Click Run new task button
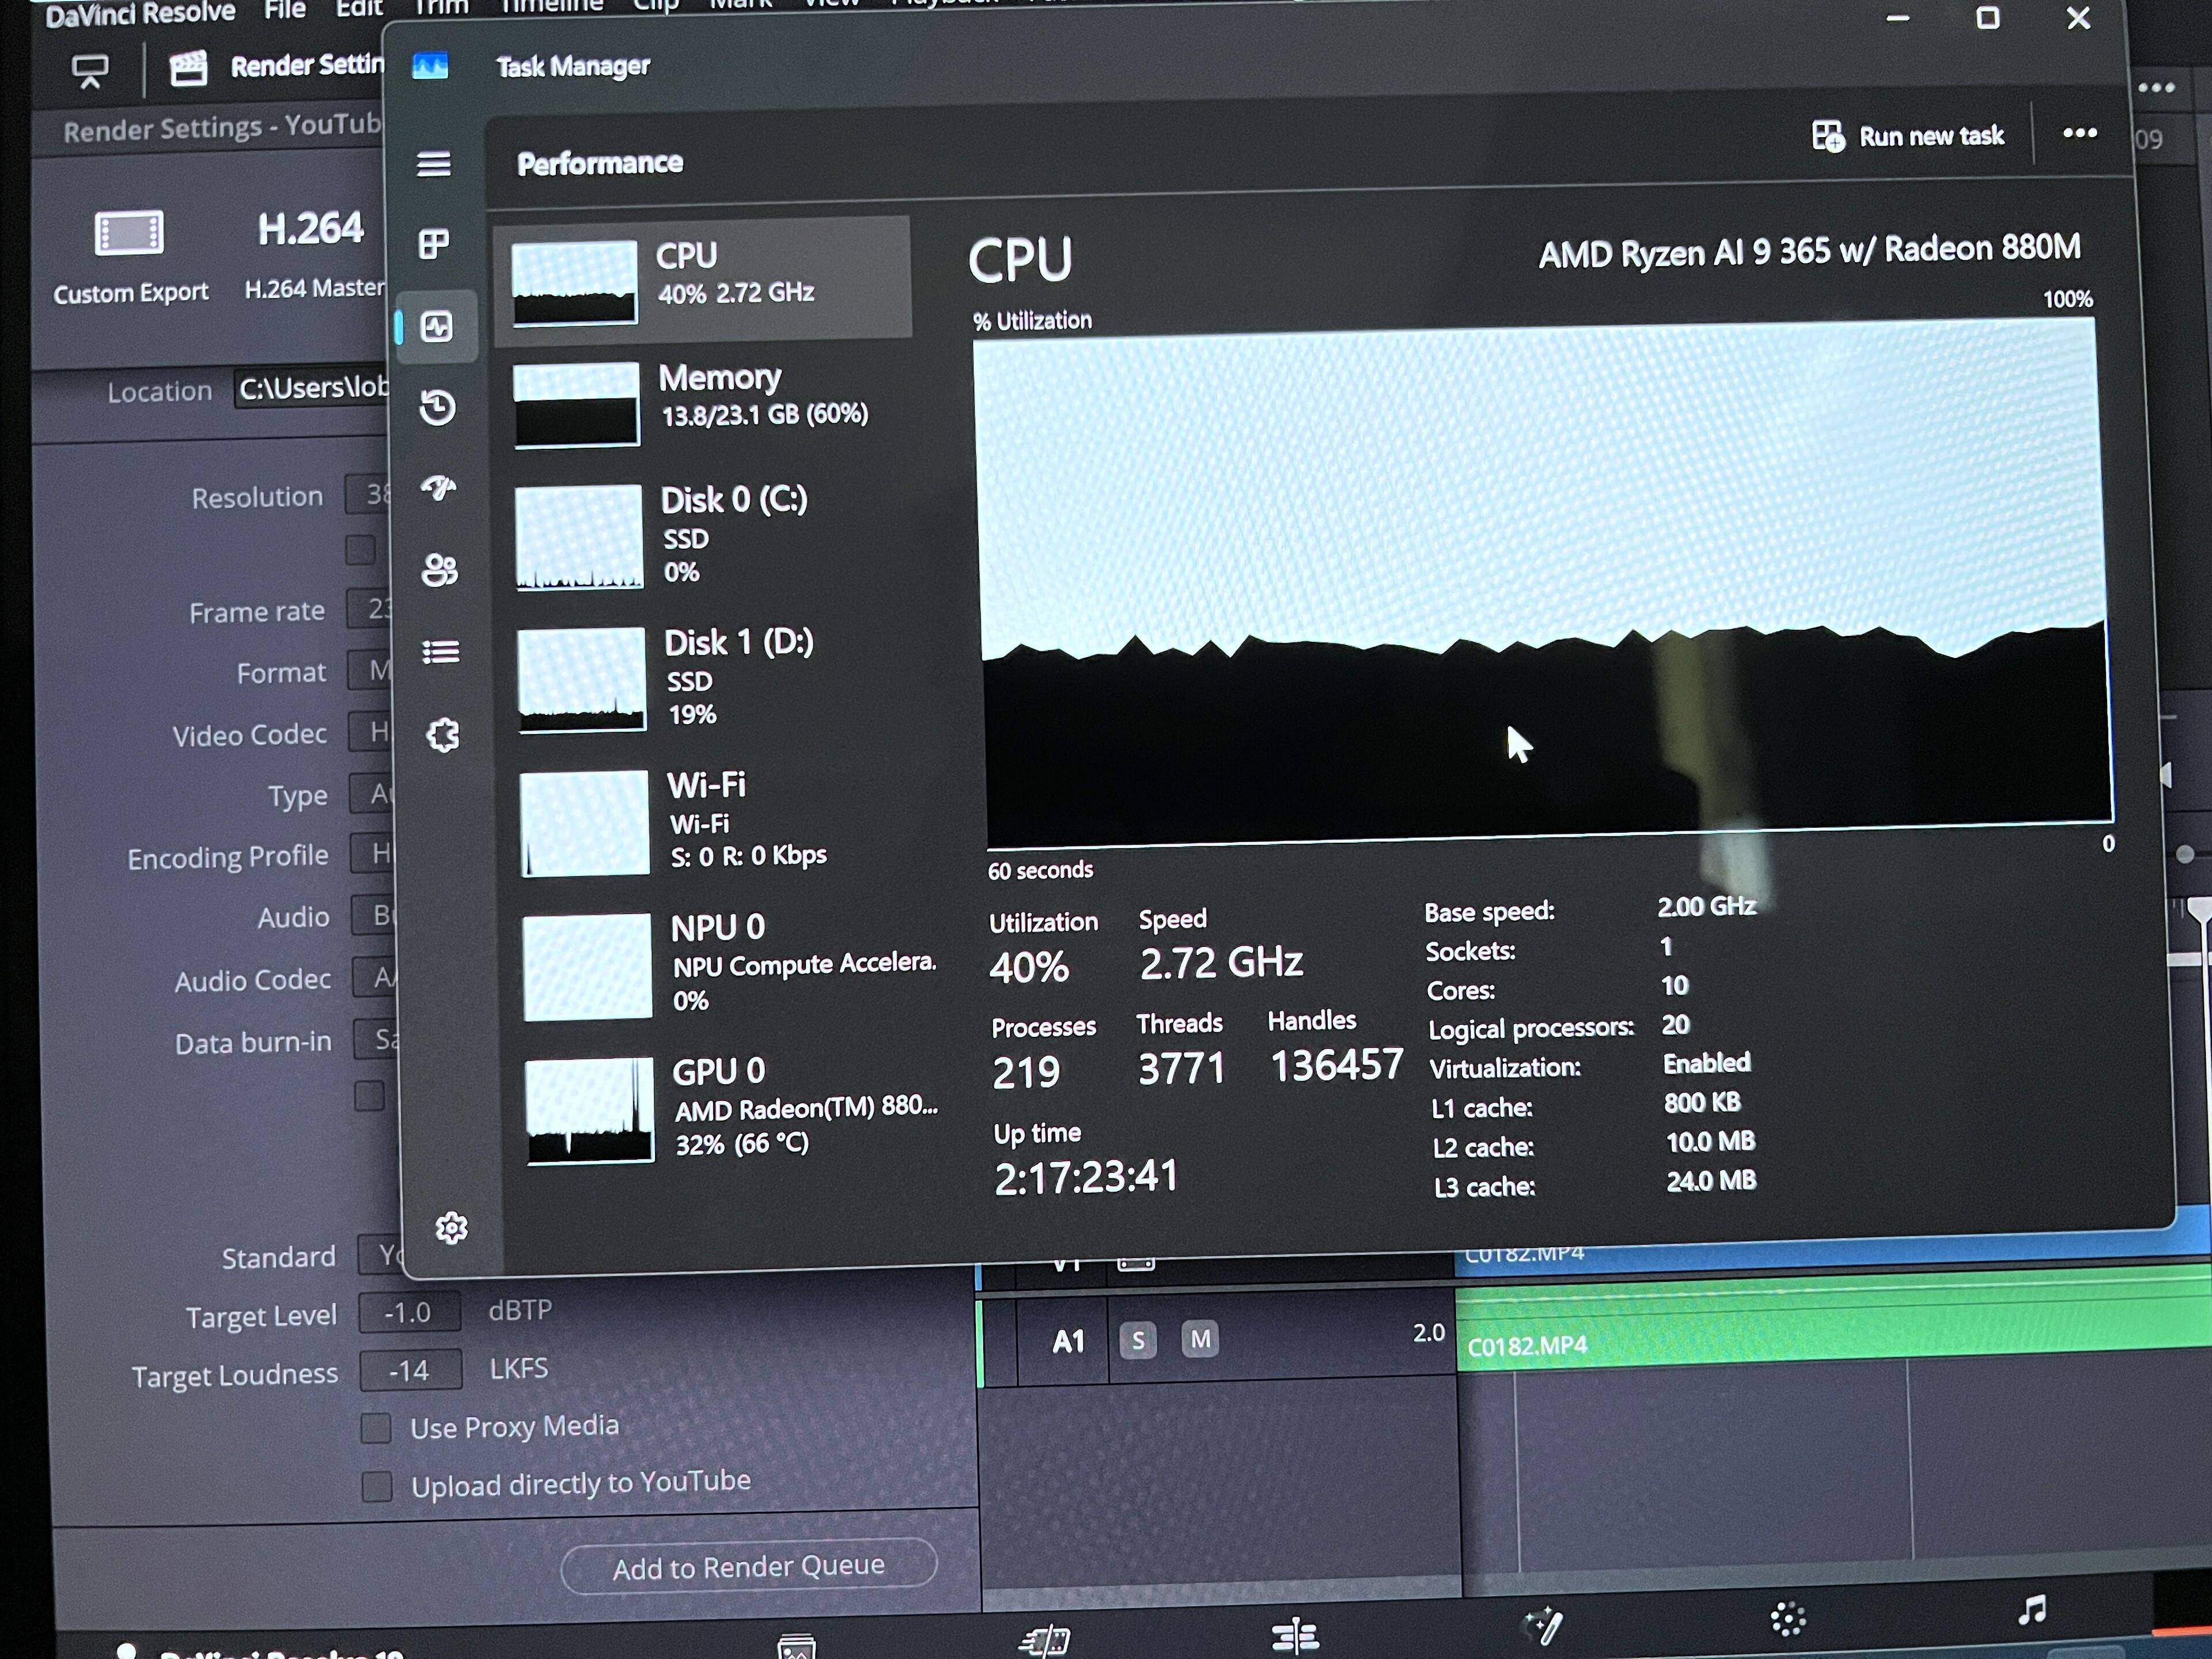The image size is (2212, 1659). (1908, 136)
